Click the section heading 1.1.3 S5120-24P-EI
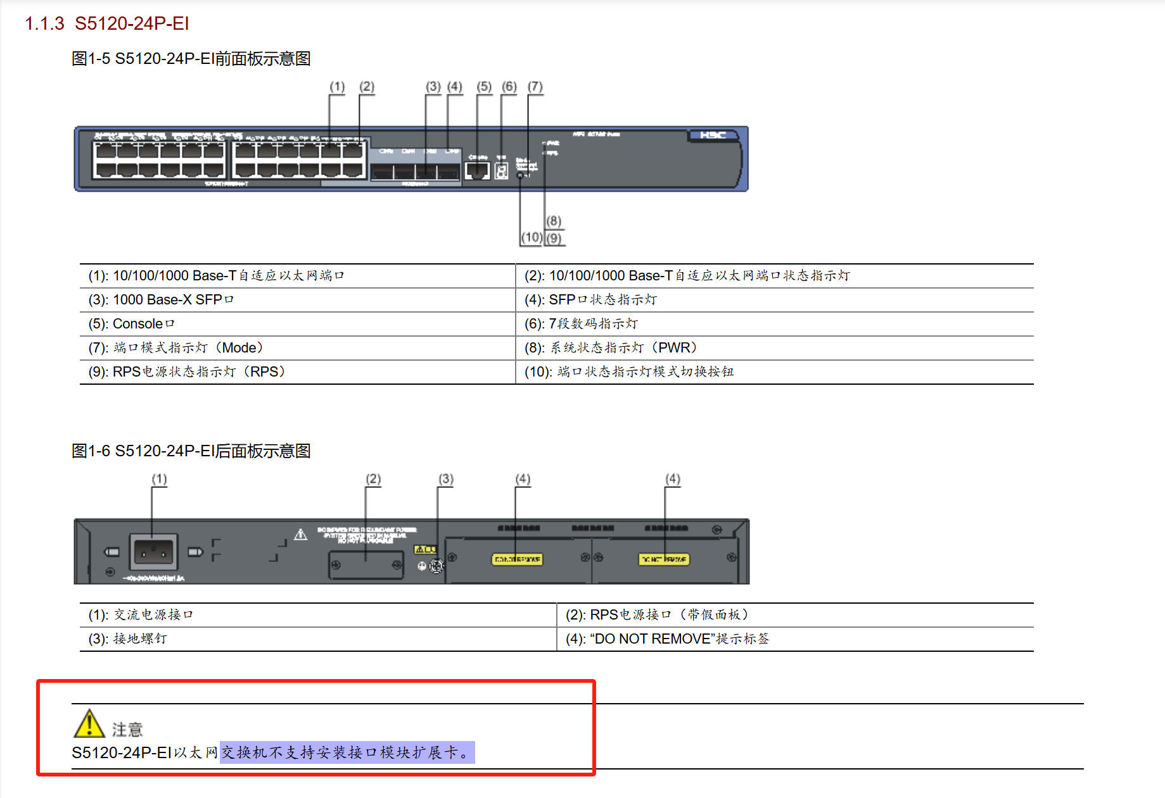This screenshot has width=1165, height=798. click(x=106, y=23)
